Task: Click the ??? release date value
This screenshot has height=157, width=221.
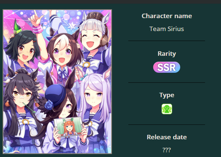Action: point(166,150)
